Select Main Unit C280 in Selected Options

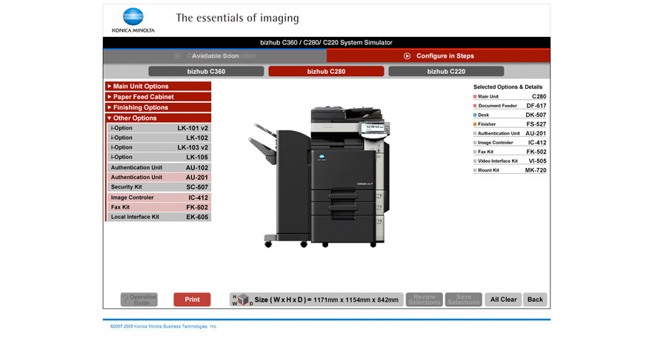coord(510,96)
